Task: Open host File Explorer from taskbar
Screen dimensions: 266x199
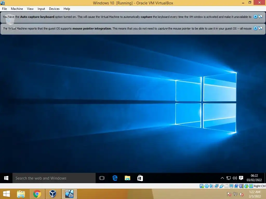Action: (21, 194)
